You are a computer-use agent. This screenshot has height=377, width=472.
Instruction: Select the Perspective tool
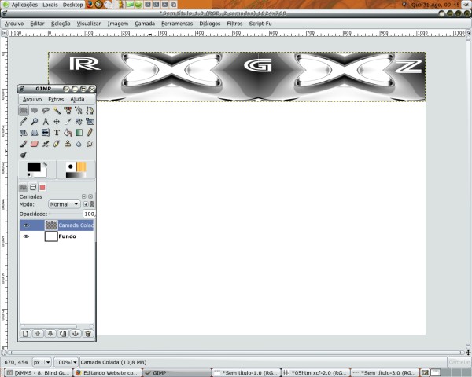(x=35, y=133)
